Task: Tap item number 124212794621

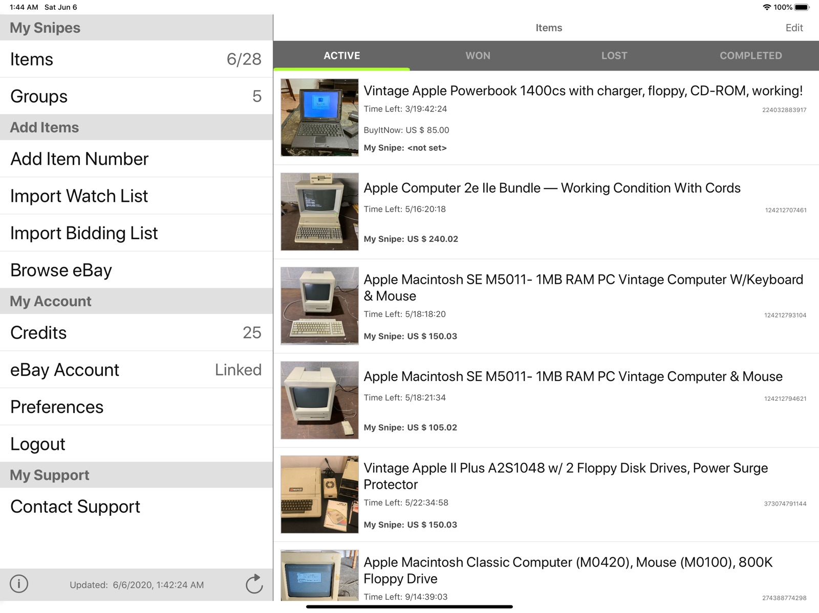Action: tap(785, 399)
